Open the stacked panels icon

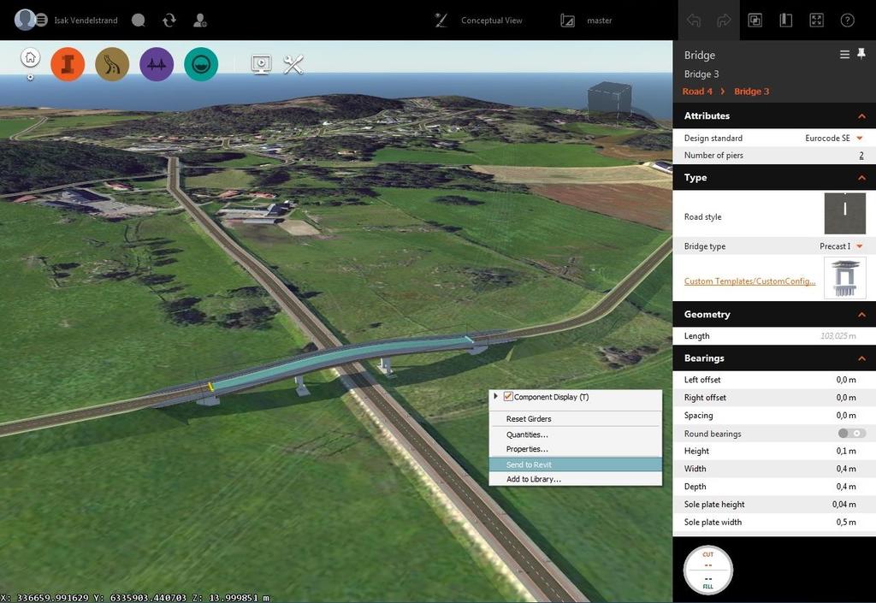coord(755,21)
